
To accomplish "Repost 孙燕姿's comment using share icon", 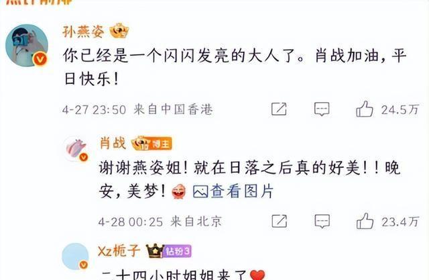I will point(279,109).
